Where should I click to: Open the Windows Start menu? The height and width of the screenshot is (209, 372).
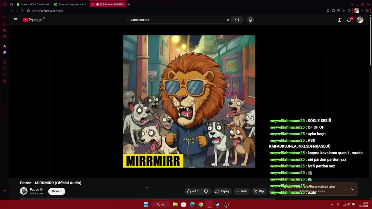[146, 205]
